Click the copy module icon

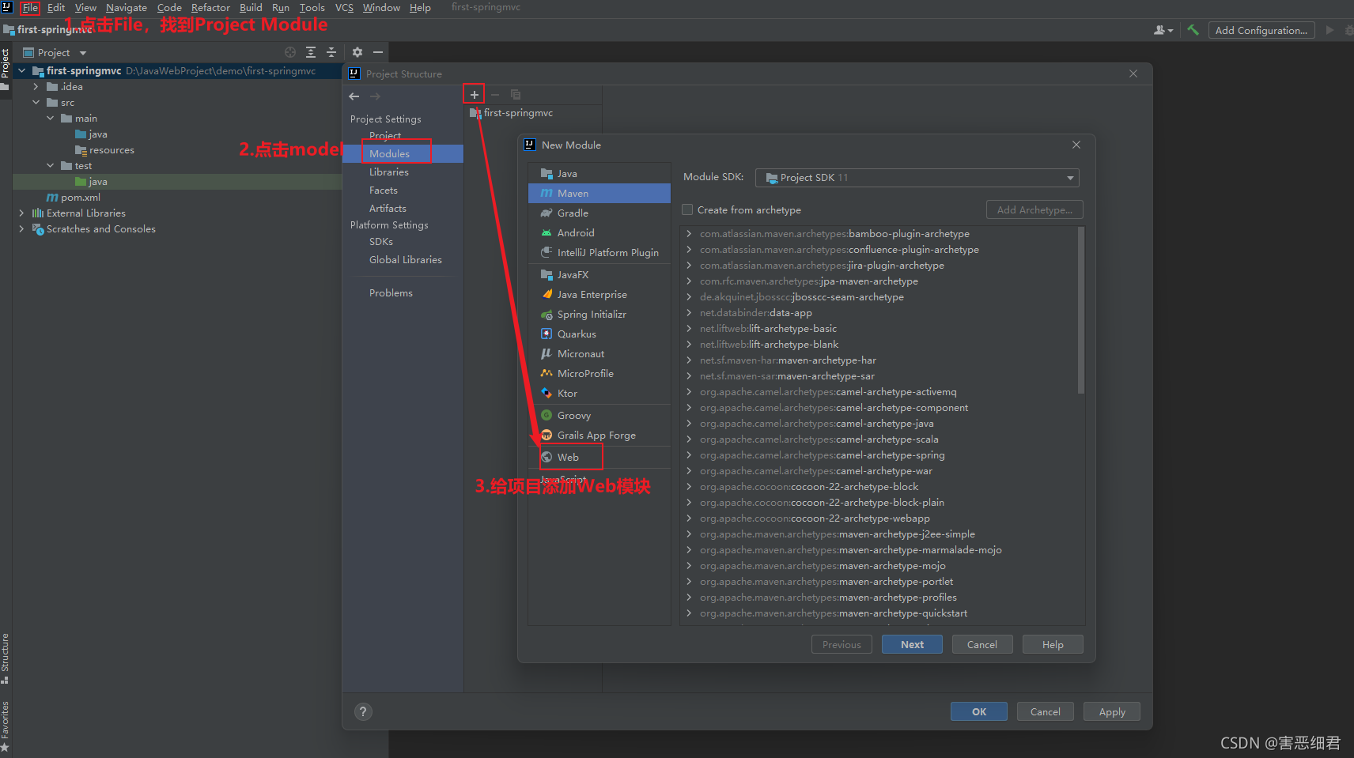(516, 95)
